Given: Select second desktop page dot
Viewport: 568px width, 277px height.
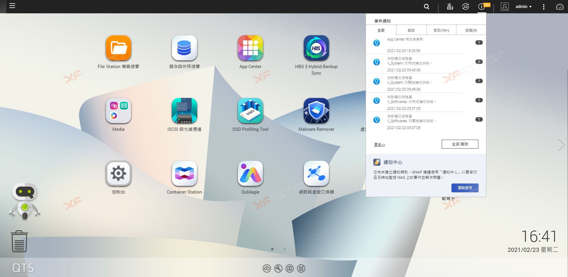Looking at the screenshot, I should 285,249.
